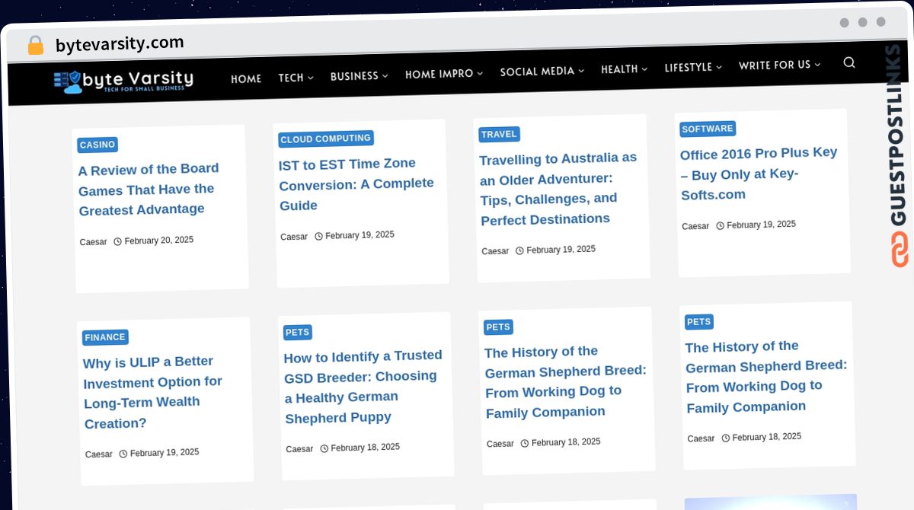The image size is (914, 510).
Task: Open the IST to EST conversion article
Action: (x=356, y=184)
